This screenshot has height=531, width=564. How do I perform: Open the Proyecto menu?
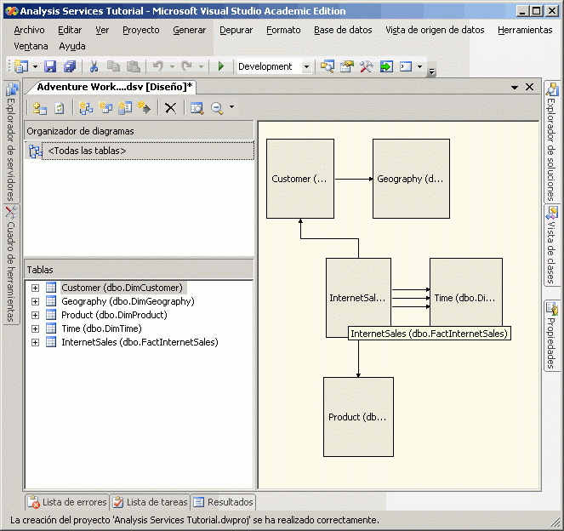(x=140, y=30)
